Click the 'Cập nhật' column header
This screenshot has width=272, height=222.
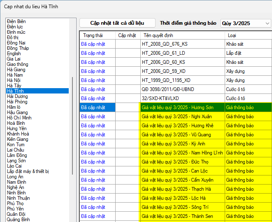[x=127, y=35]
